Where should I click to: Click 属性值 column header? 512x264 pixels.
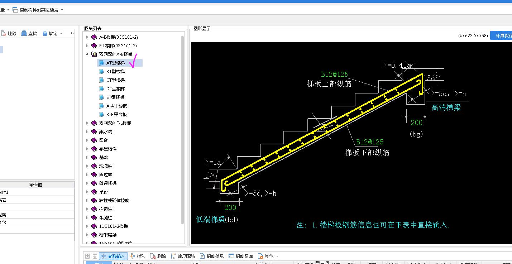point(35,185)
